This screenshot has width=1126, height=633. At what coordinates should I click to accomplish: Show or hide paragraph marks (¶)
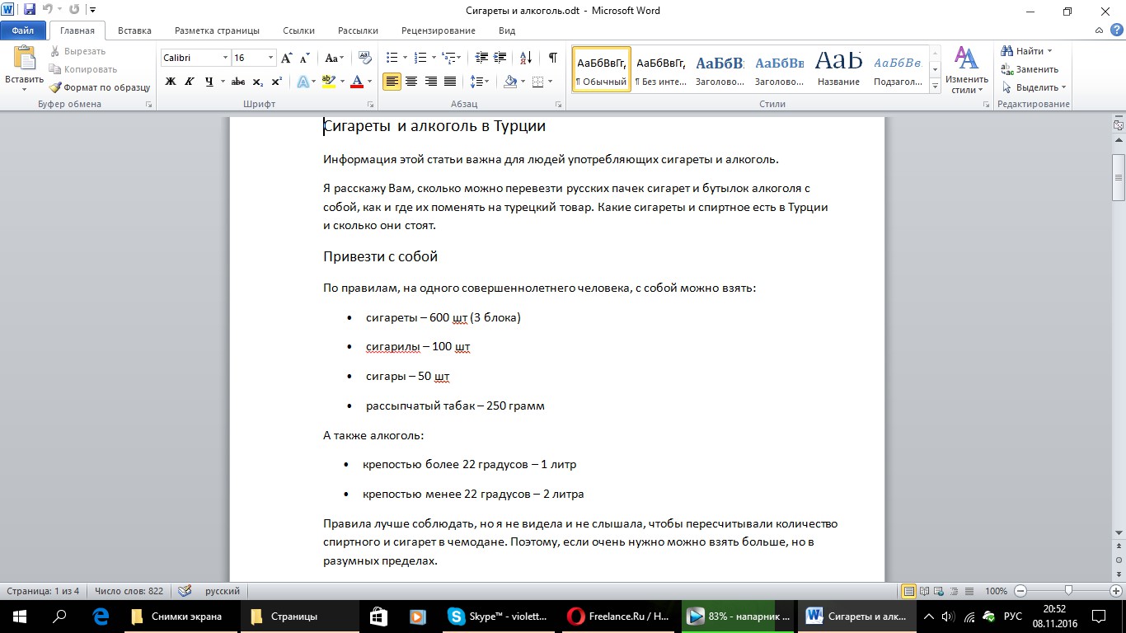552,58
